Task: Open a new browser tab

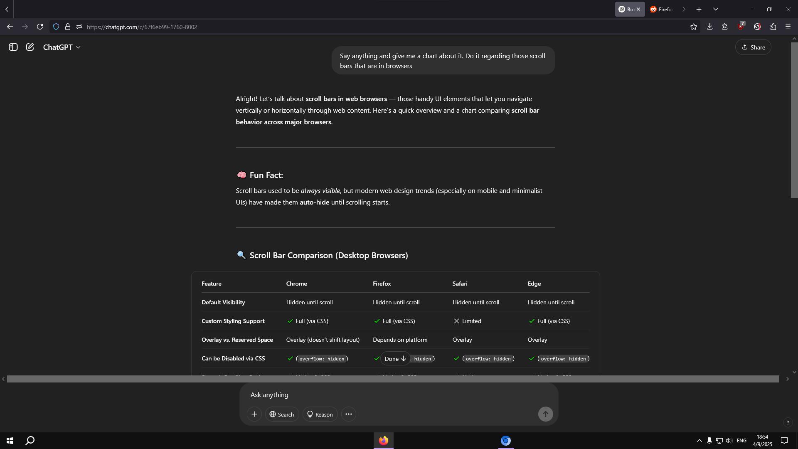Action: tap(699, 9)
